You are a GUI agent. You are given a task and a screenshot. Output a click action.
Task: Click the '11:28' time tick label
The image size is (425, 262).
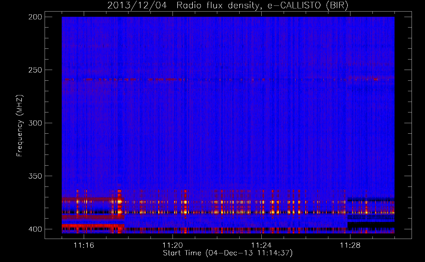pyautogui.click(x=350, y=245)
